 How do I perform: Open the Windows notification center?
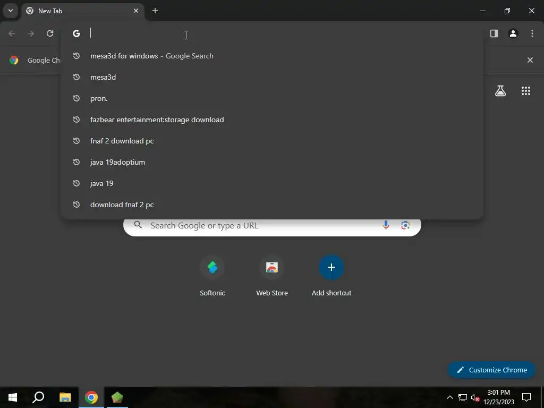tap(526, 397)
